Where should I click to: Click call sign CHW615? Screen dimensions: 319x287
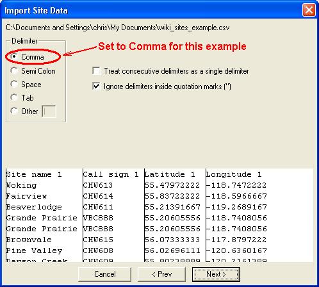pos(98,240)
